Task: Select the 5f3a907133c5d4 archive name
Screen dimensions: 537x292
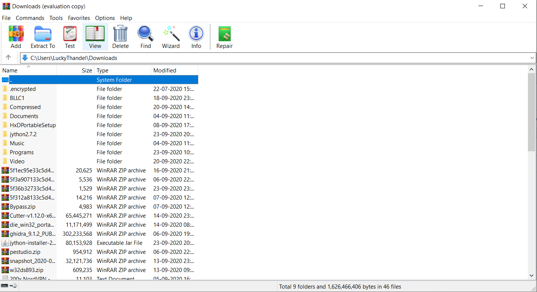Action: 32,180
